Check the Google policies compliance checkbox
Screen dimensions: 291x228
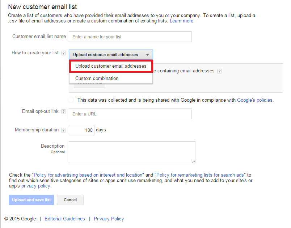[71, 100]
